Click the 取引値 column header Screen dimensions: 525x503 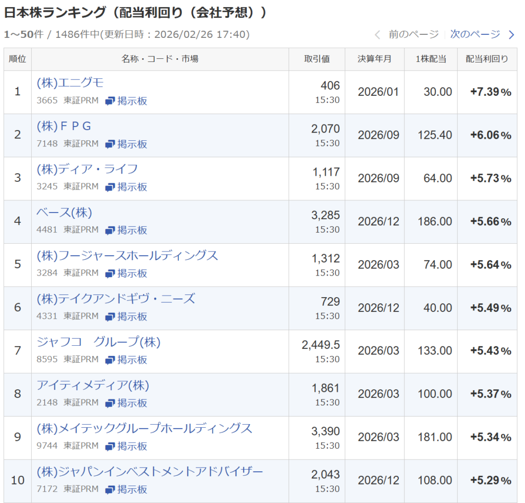click(x=317, y=59)
